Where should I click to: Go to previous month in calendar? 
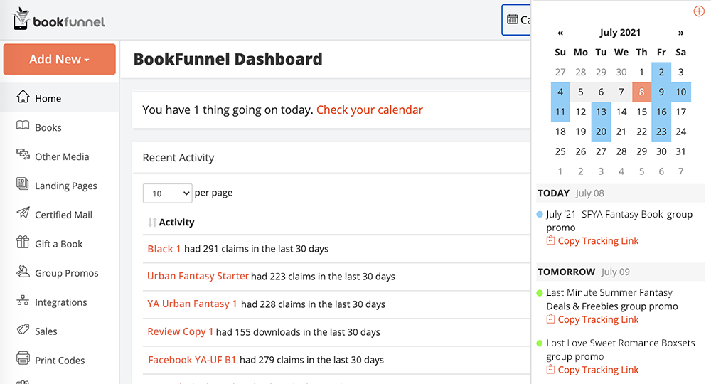[560, 33]
